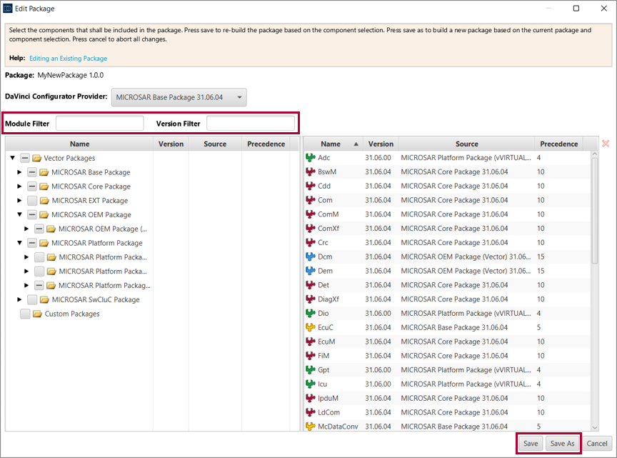Click the MICROSAR EXT Package folder icon
Image resolution: width=617 pixels, height=458 pixels.
(x=44, y=201)
